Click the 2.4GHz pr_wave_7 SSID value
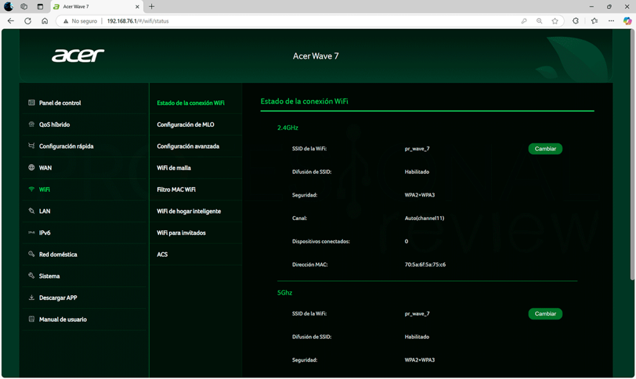This screenshot has width=636, height=379. (417, 149)
